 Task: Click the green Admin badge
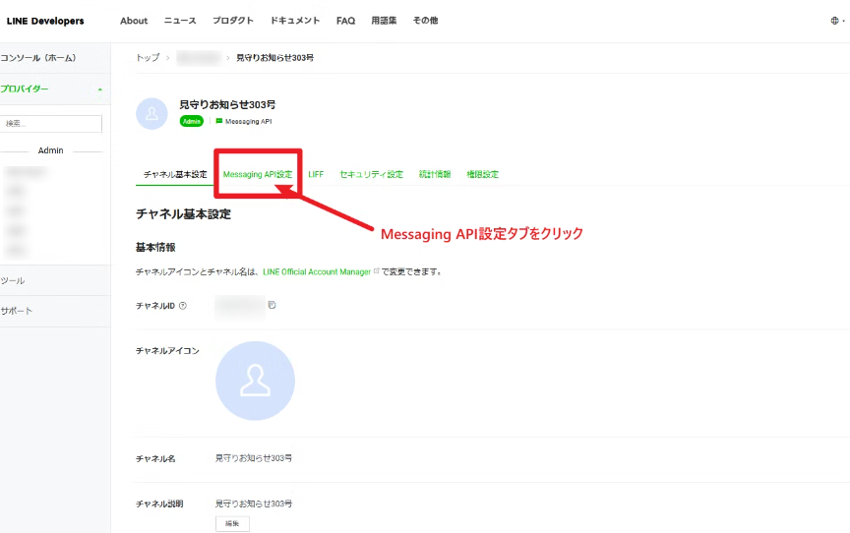point(192,121)
